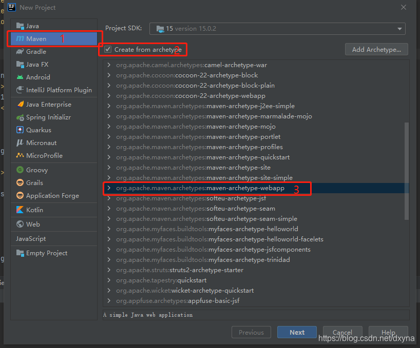
Task: Click the Maven 'm' icon
Action: (x=20, y=39)
